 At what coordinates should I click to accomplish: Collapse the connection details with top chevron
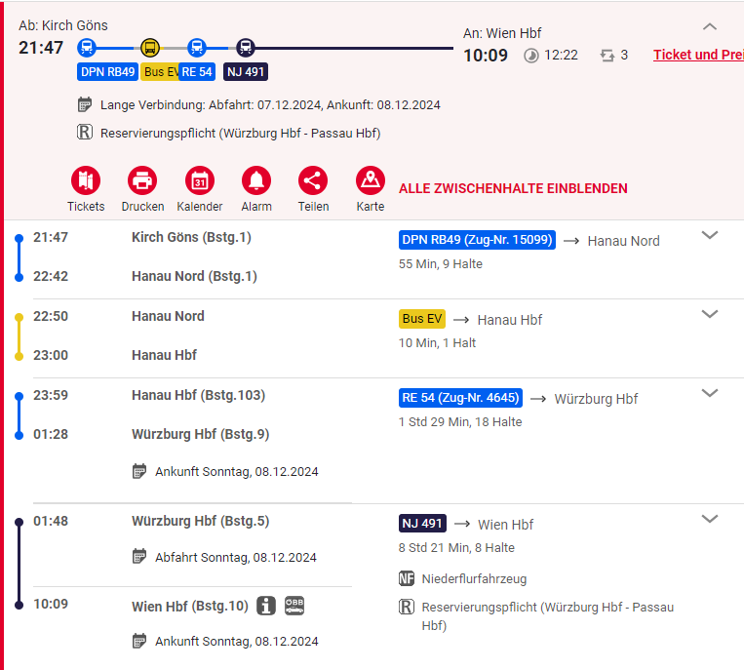pos(710,27)
